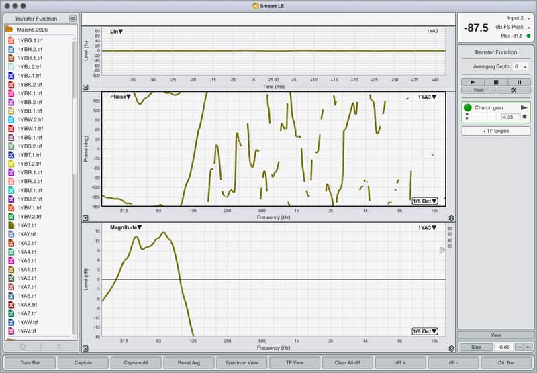Open the Averaging Depth dropdown
This screenshot has height=373, width=537.
(521, 66)
